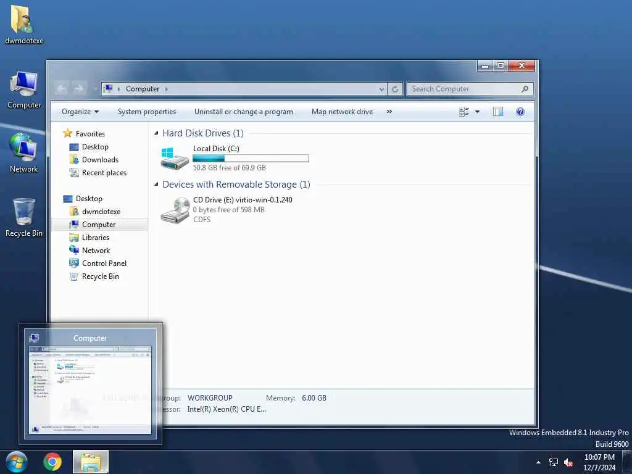Click the muted volume tray icon
This screenshot has height=474, width=632.
tap(568, 462)
